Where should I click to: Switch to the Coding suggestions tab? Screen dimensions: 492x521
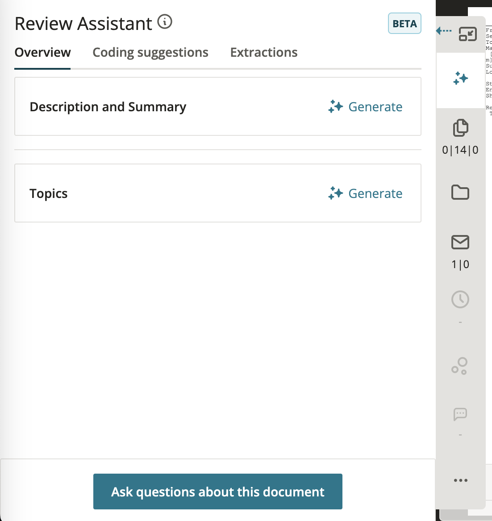pyautogui.click(x=150, y=52)
